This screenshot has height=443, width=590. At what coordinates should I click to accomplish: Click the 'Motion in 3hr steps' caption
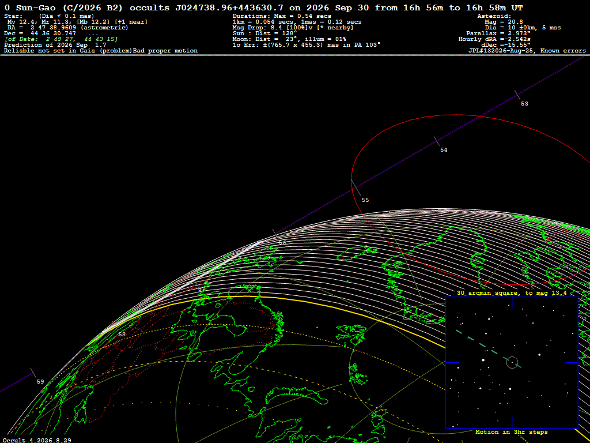pos(512,432)
